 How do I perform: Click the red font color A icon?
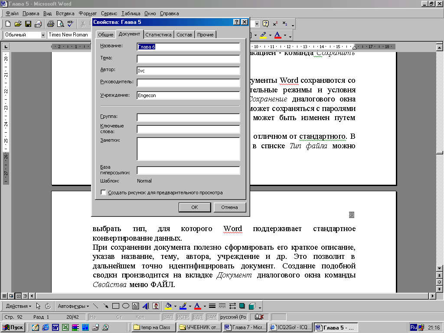(x=278, y=35)
